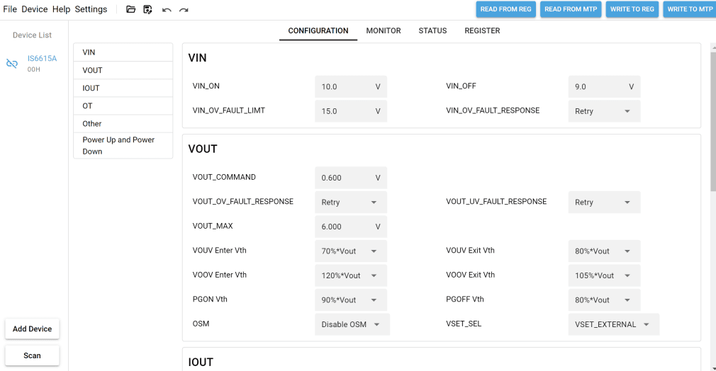Click the WRITE TO MTP button

690,9
